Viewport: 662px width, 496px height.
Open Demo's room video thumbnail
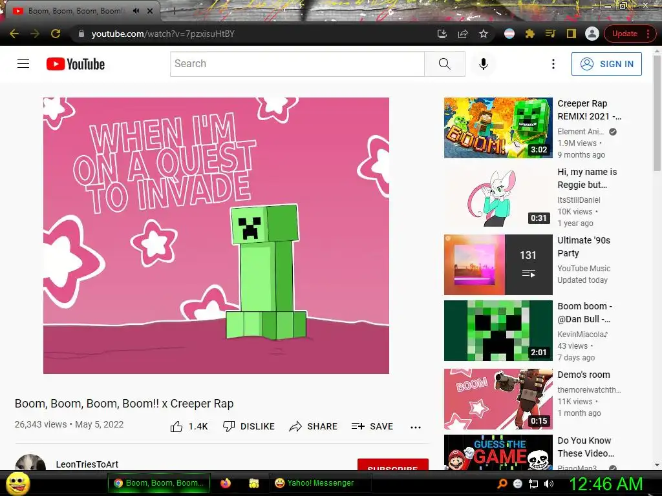(x=498, y=399)
